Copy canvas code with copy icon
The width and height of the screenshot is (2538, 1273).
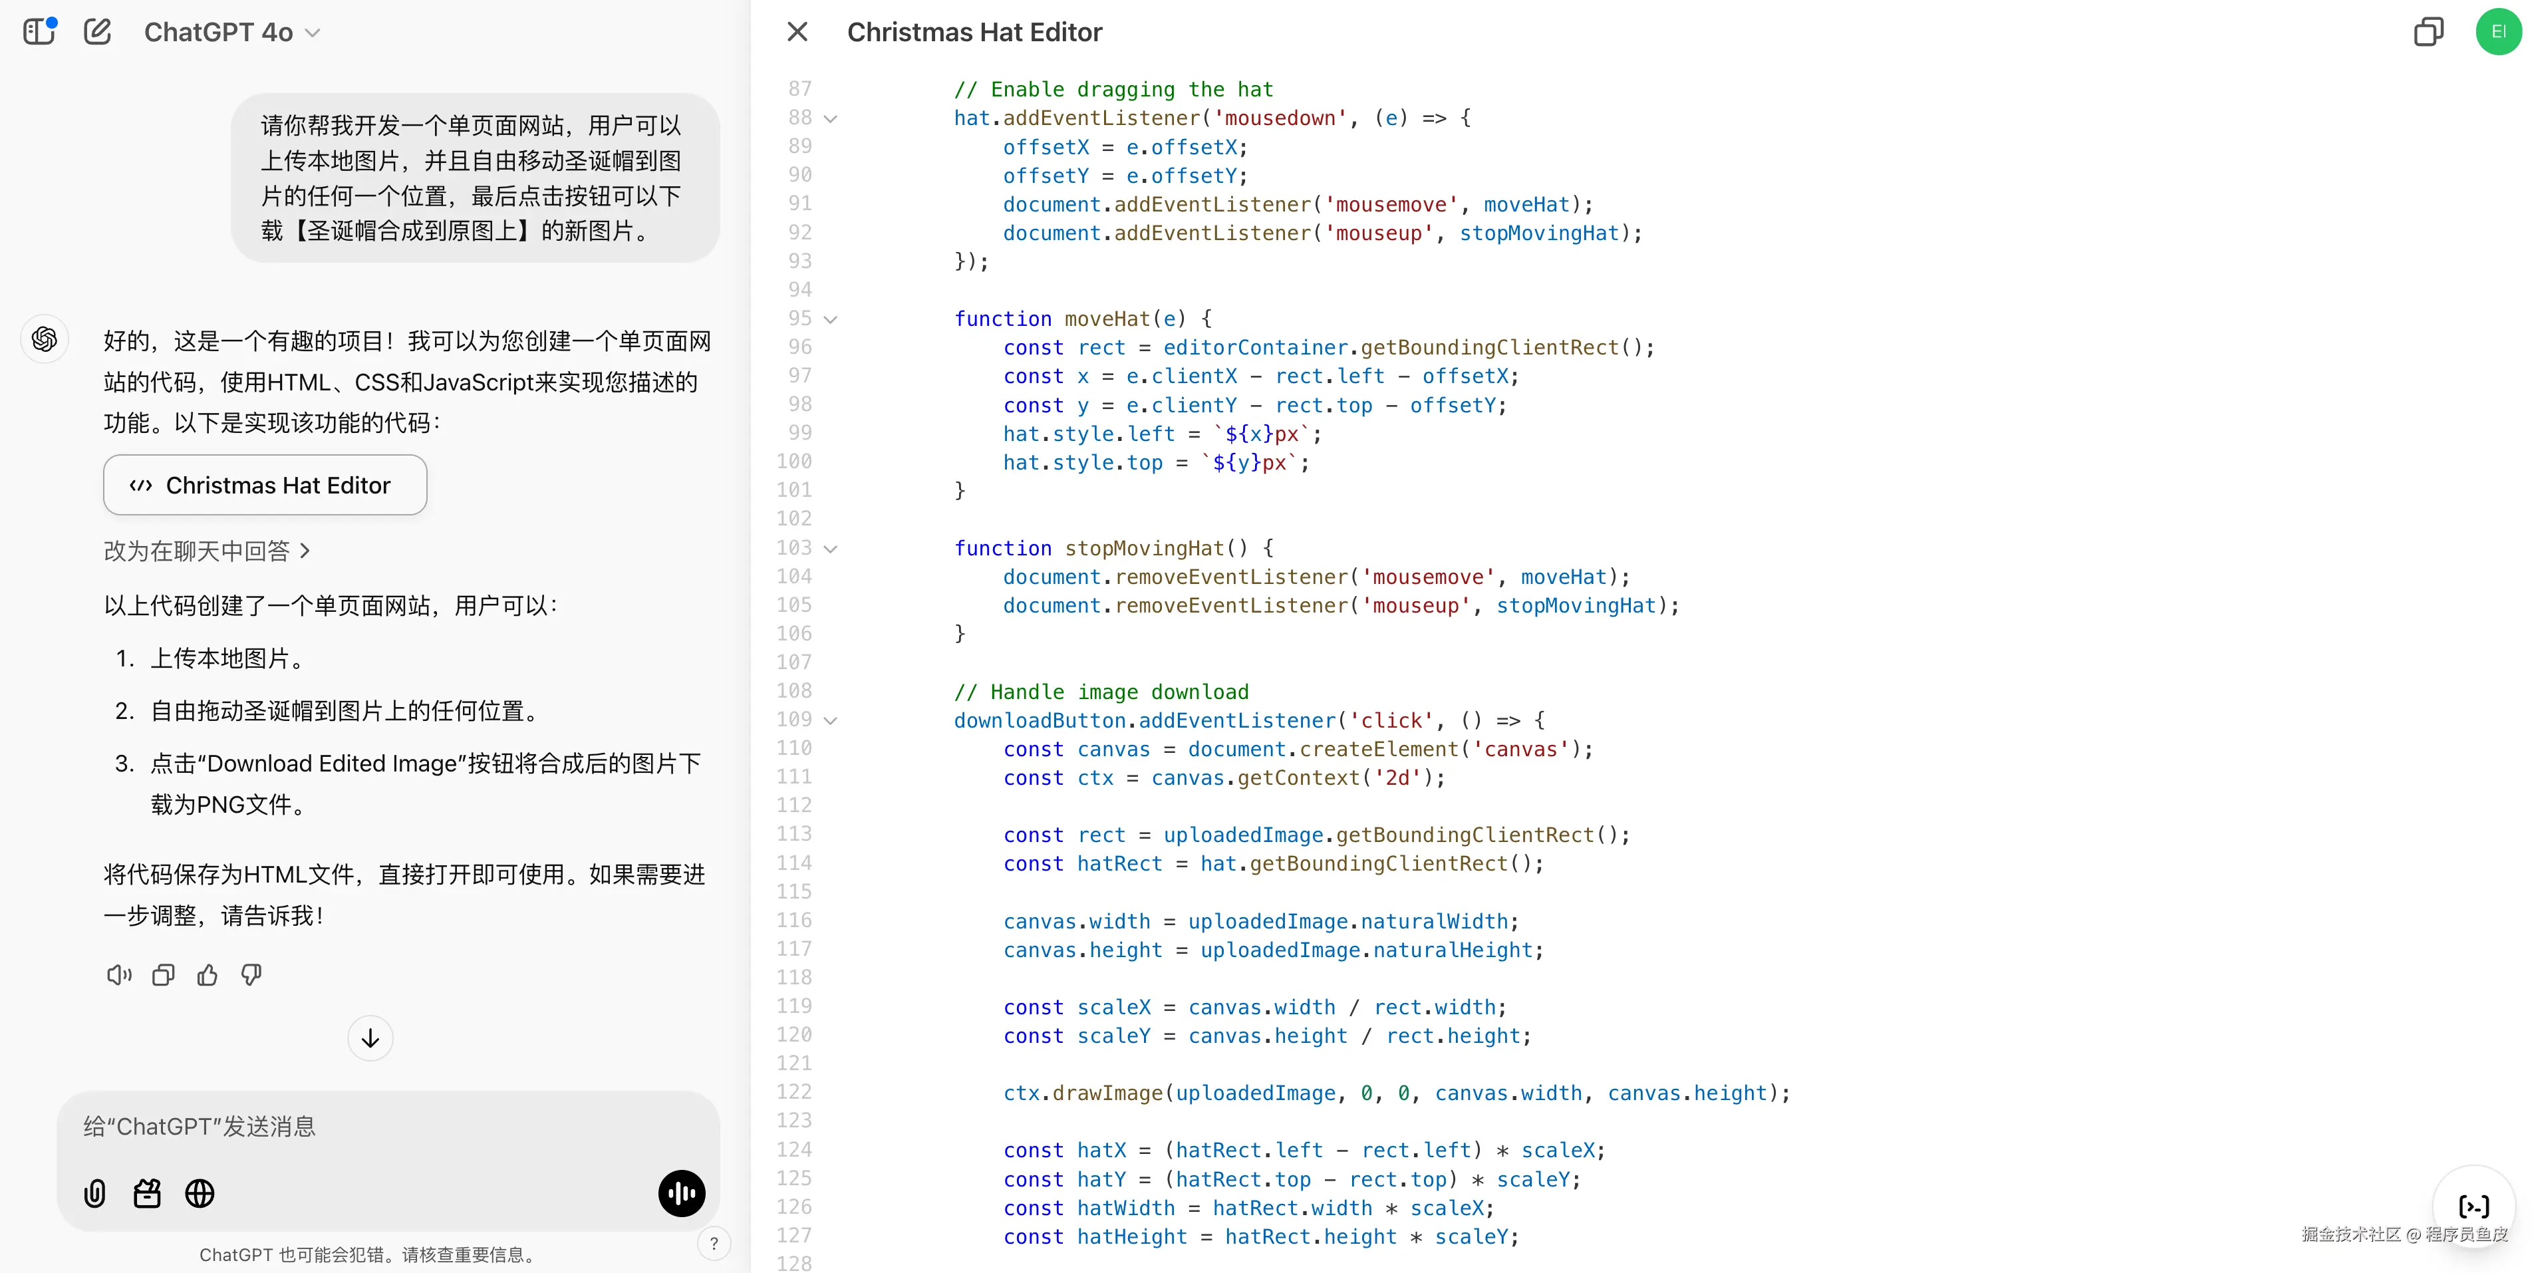2428,31
